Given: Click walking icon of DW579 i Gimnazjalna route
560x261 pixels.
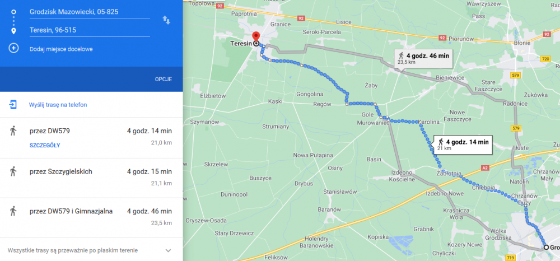Looking at the screenshot, I should click(13, 211).
